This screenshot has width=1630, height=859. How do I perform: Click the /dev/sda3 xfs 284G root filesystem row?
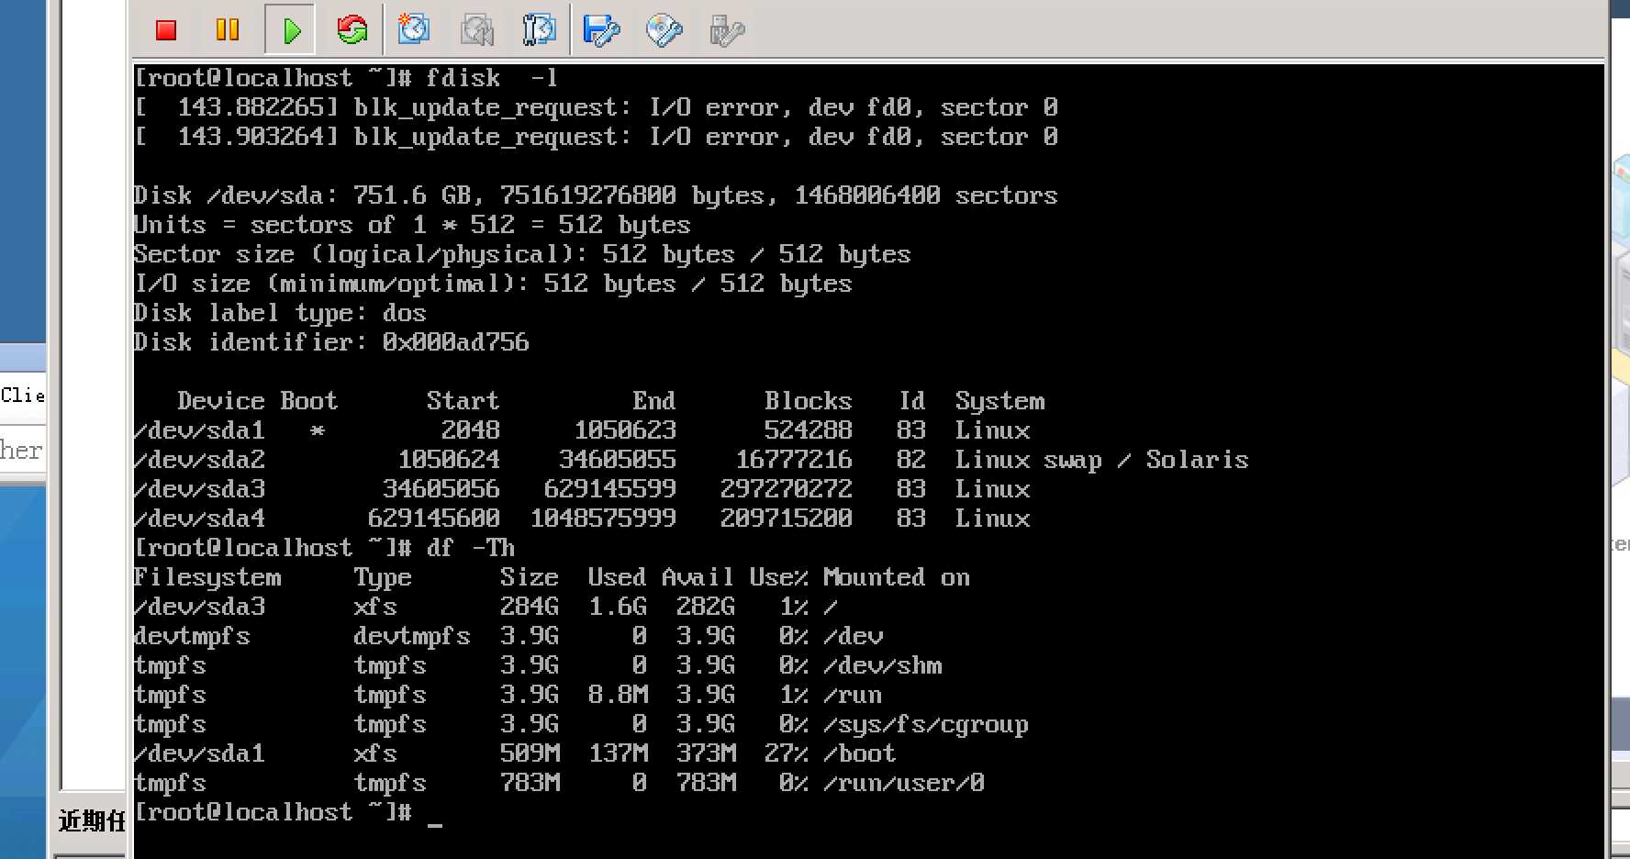pyautogui.click(x=486, y=607)
